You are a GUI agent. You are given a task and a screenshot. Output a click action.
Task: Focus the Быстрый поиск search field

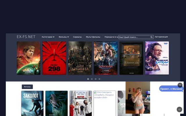(136, 37)
